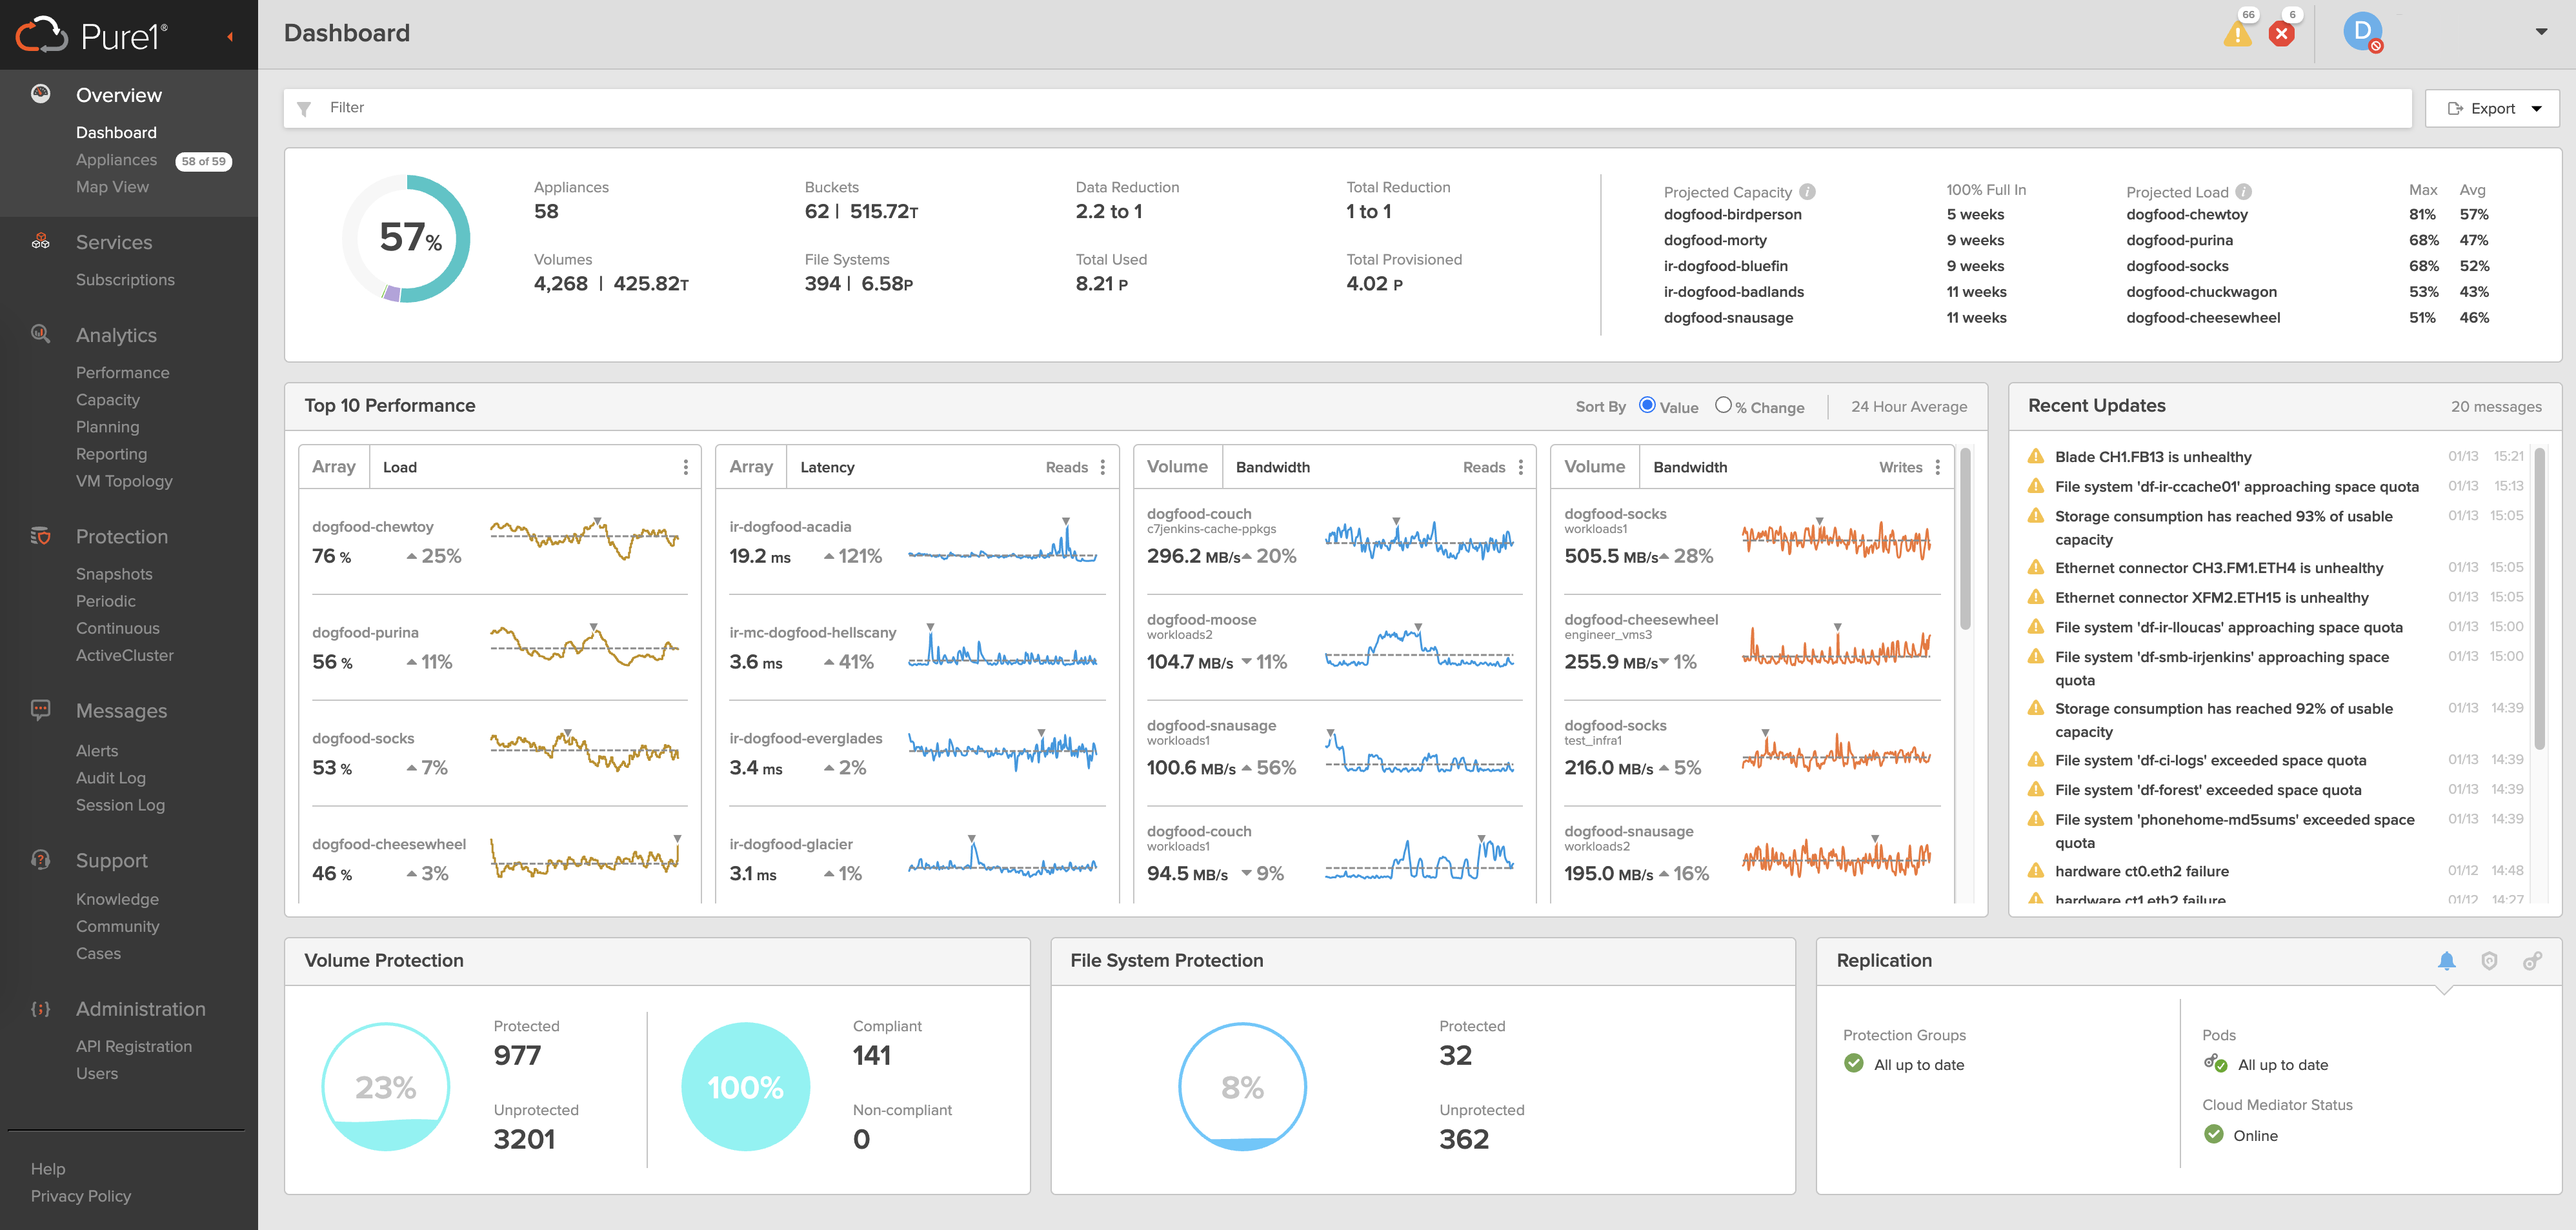This screenshot has height=1230, width=2576.
Task: Open the Privacy Policy link
Action: click(x=80, y=1196)
